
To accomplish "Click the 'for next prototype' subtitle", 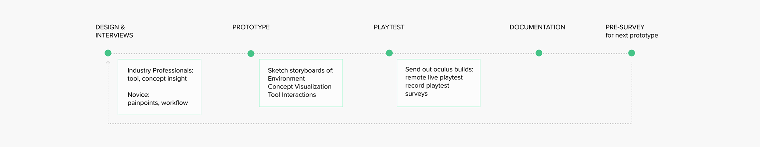I will coord(632,35).
